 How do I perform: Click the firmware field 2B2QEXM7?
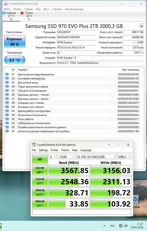76,32
